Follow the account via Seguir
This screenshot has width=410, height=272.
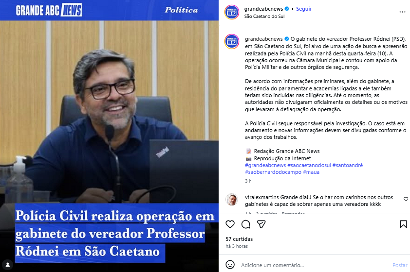pyautogui.click(x=304, y=9)
